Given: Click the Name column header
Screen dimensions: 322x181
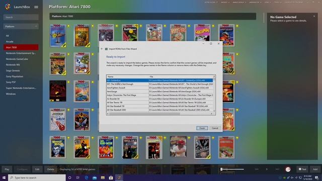Looking at the screenshot, I should click(x=127, y=77).
